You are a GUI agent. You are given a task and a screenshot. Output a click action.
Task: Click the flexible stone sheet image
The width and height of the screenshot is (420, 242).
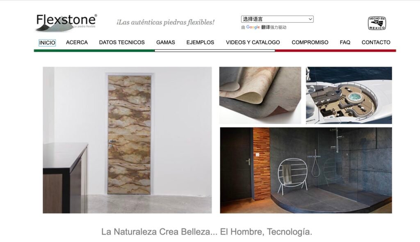[x=260, y=95]
